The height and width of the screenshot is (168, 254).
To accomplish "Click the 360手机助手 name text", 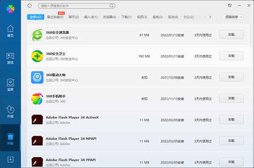I will click(x=55, y=96).
